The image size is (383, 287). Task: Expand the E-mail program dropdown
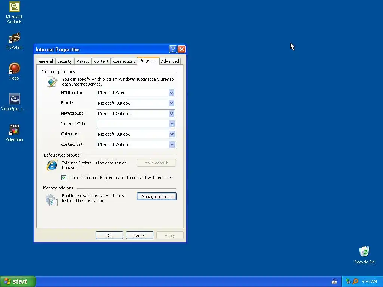coord(171,103)
